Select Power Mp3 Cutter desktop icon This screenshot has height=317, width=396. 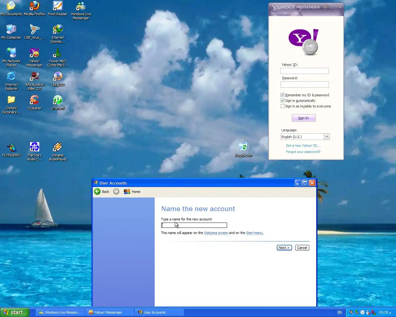[58, 58]
